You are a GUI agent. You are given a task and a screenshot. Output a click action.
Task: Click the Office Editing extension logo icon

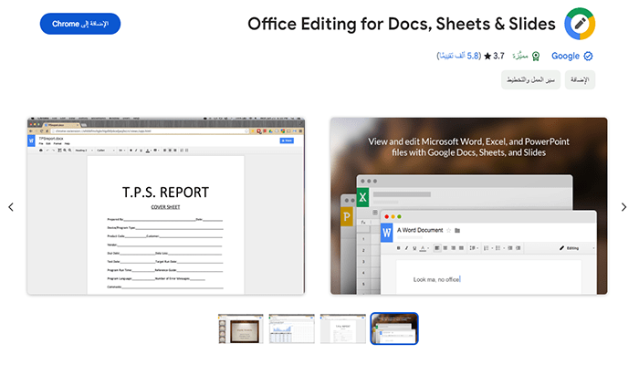coord(580,24)
